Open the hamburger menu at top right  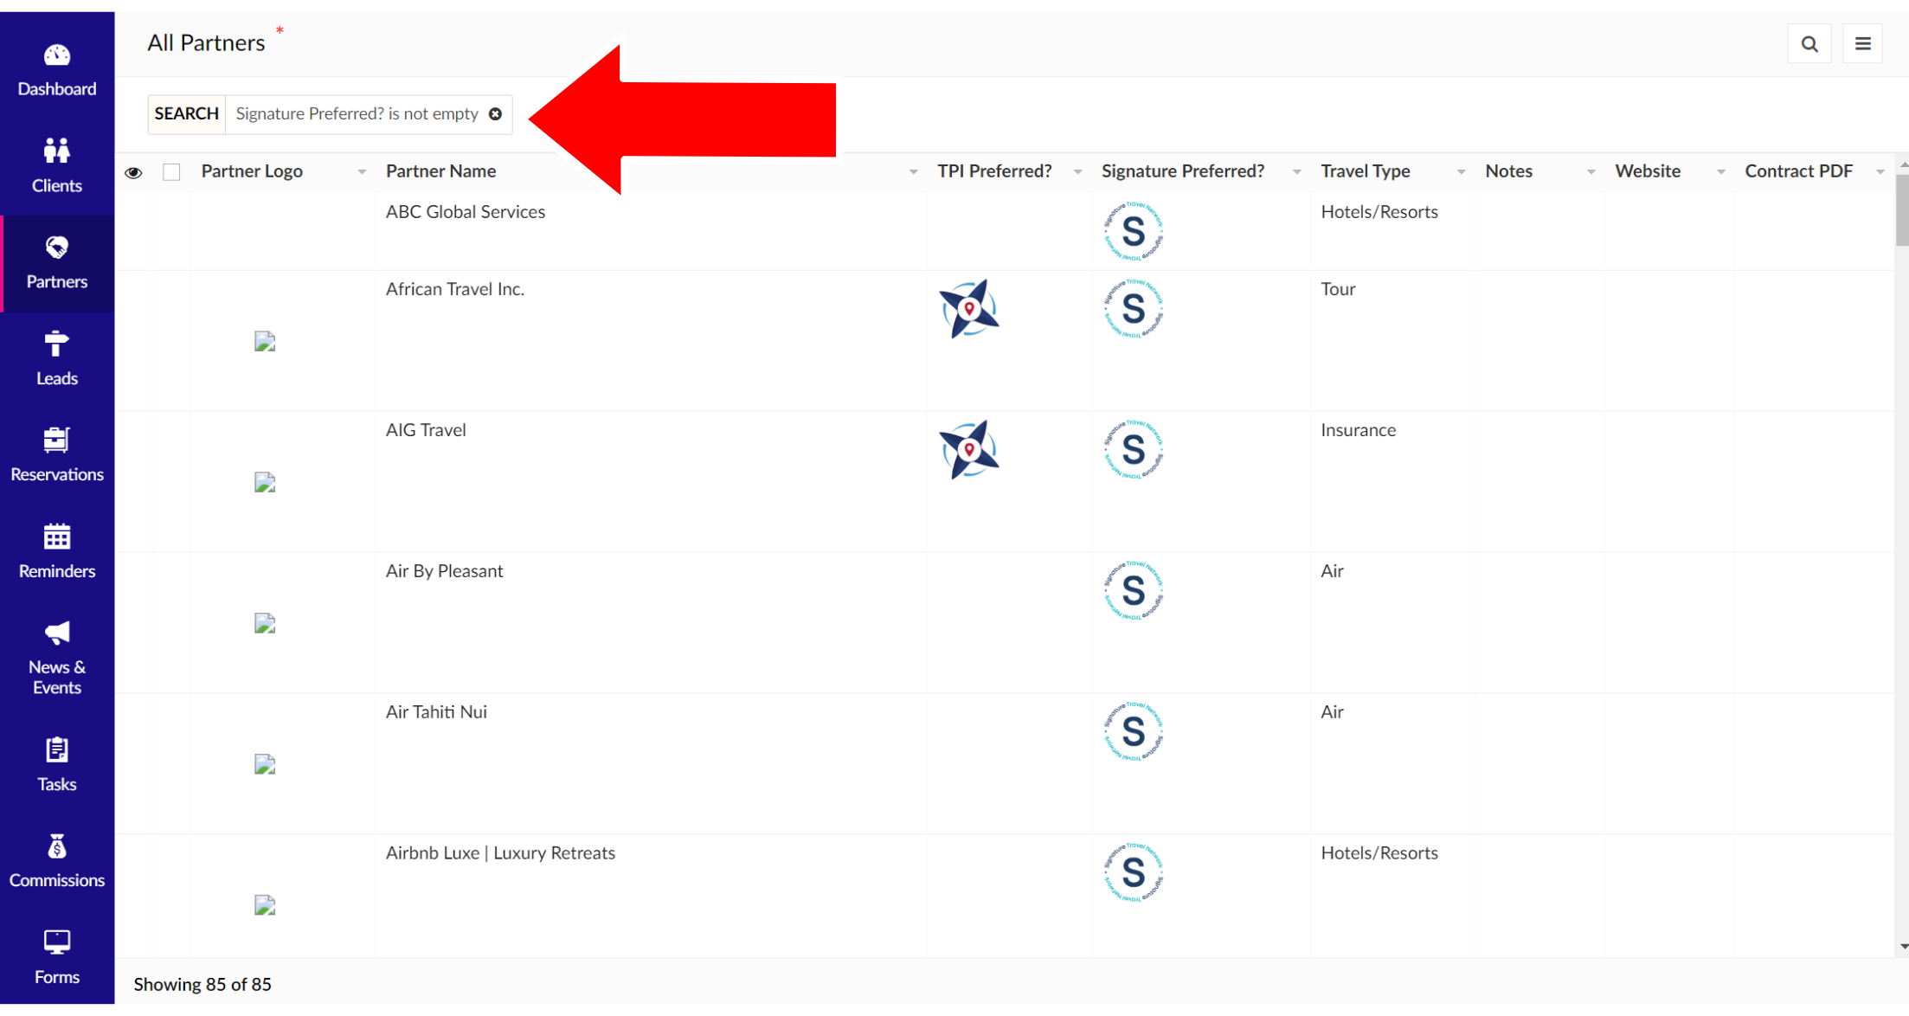pyautogui.click(x=1862, y=44)
